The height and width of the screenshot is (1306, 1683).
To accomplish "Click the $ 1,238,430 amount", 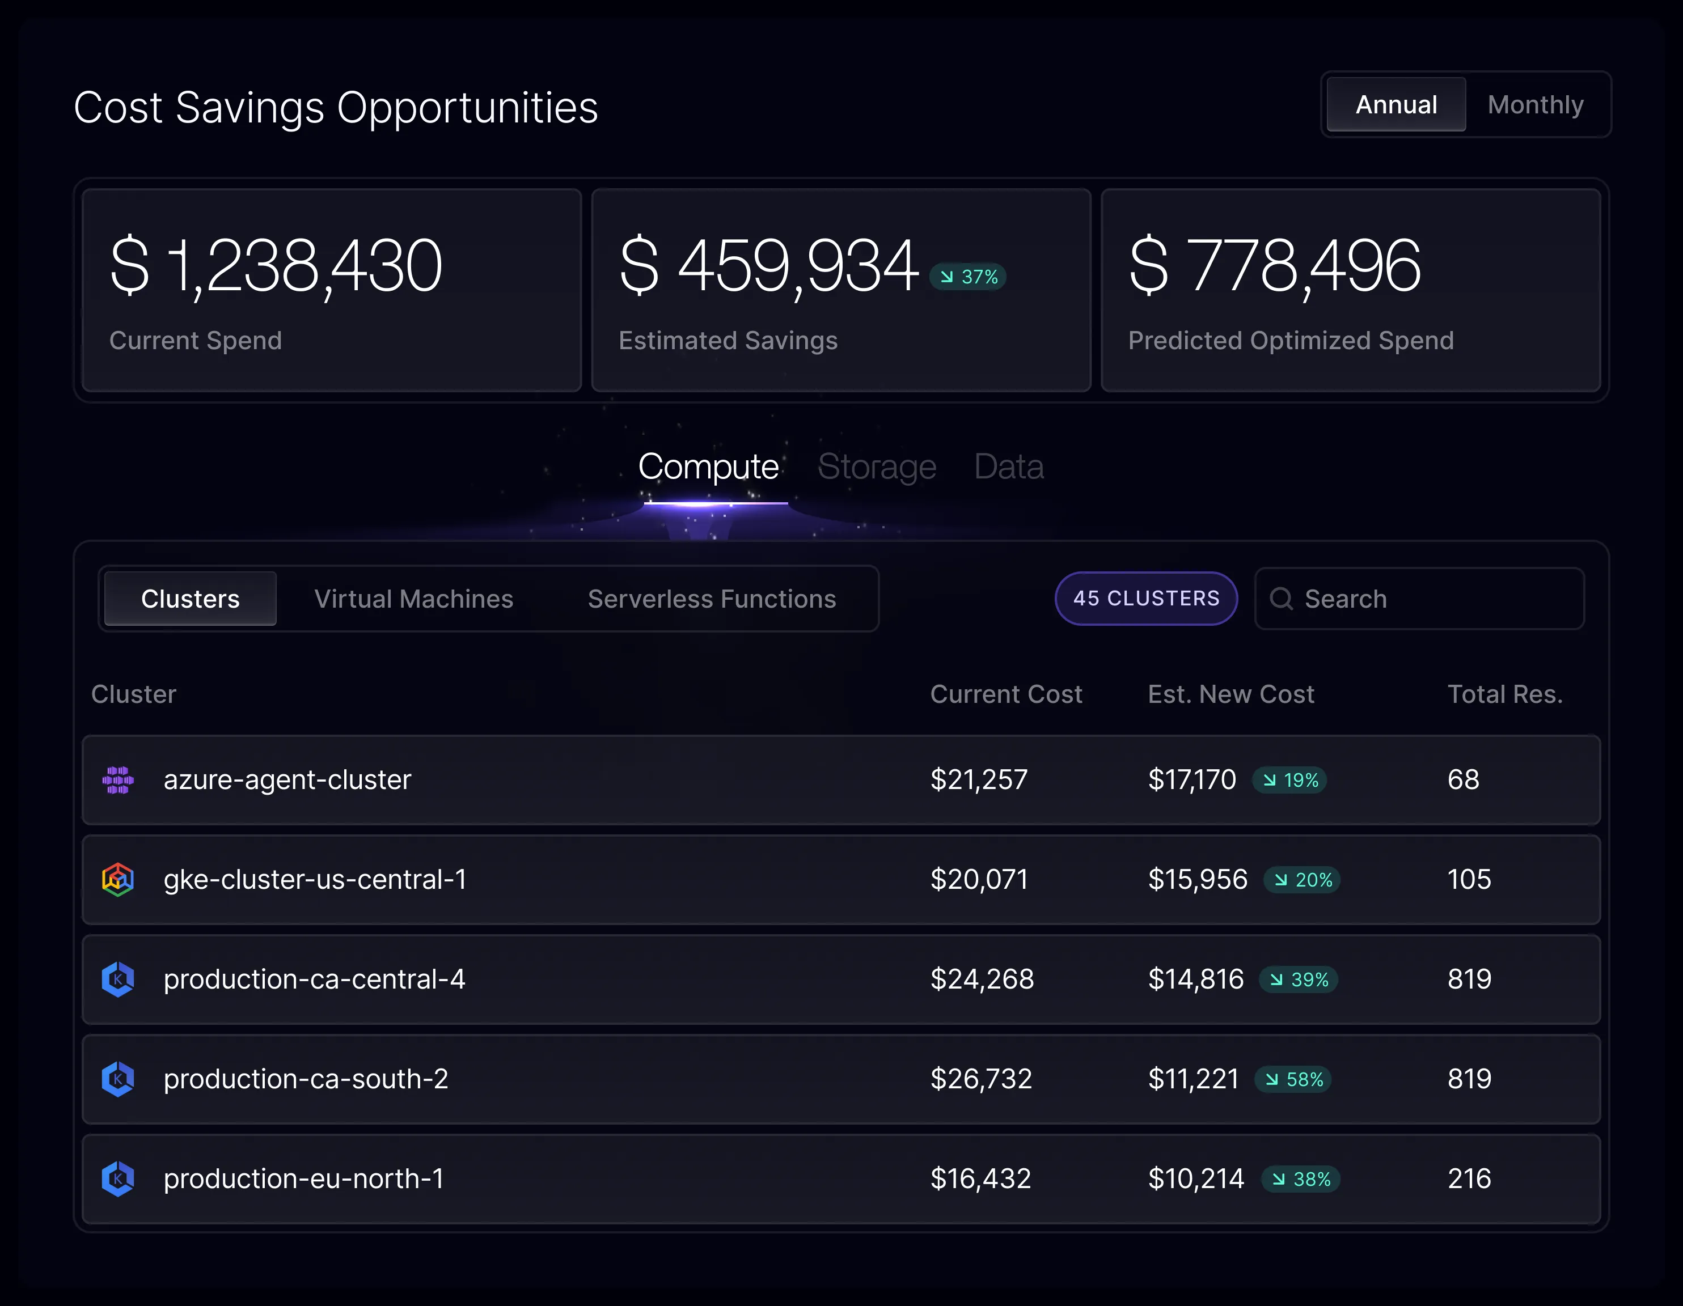I will pos(276,266).
